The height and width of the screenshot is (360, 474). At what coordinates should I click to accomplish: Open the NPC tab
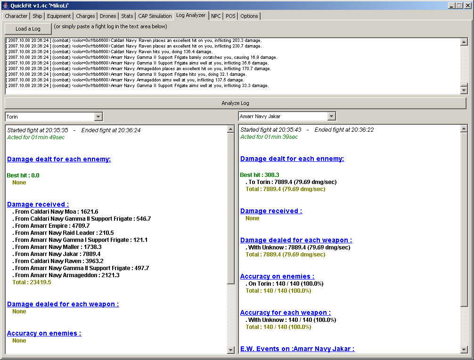click(x=216, y=16)
